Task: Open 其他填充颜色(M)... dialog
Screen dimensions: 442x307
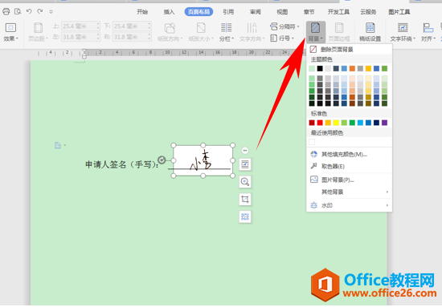Action: point(349,154)
